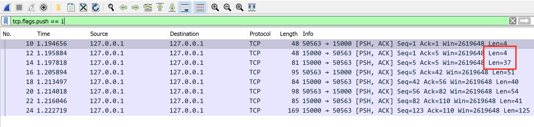Open the display filter bookmark menu
This screenshot has height=127, width=534.
[x=6, y=21]
